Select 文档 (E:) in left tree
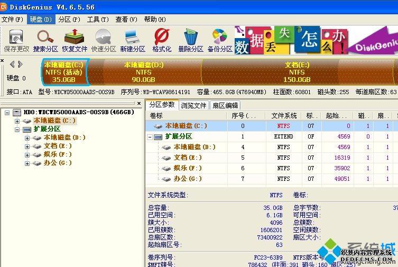Screen dimensions: 398x267 coord(58,146)
